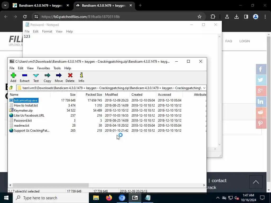Open the Info toolbar icon

pos(81,77)
